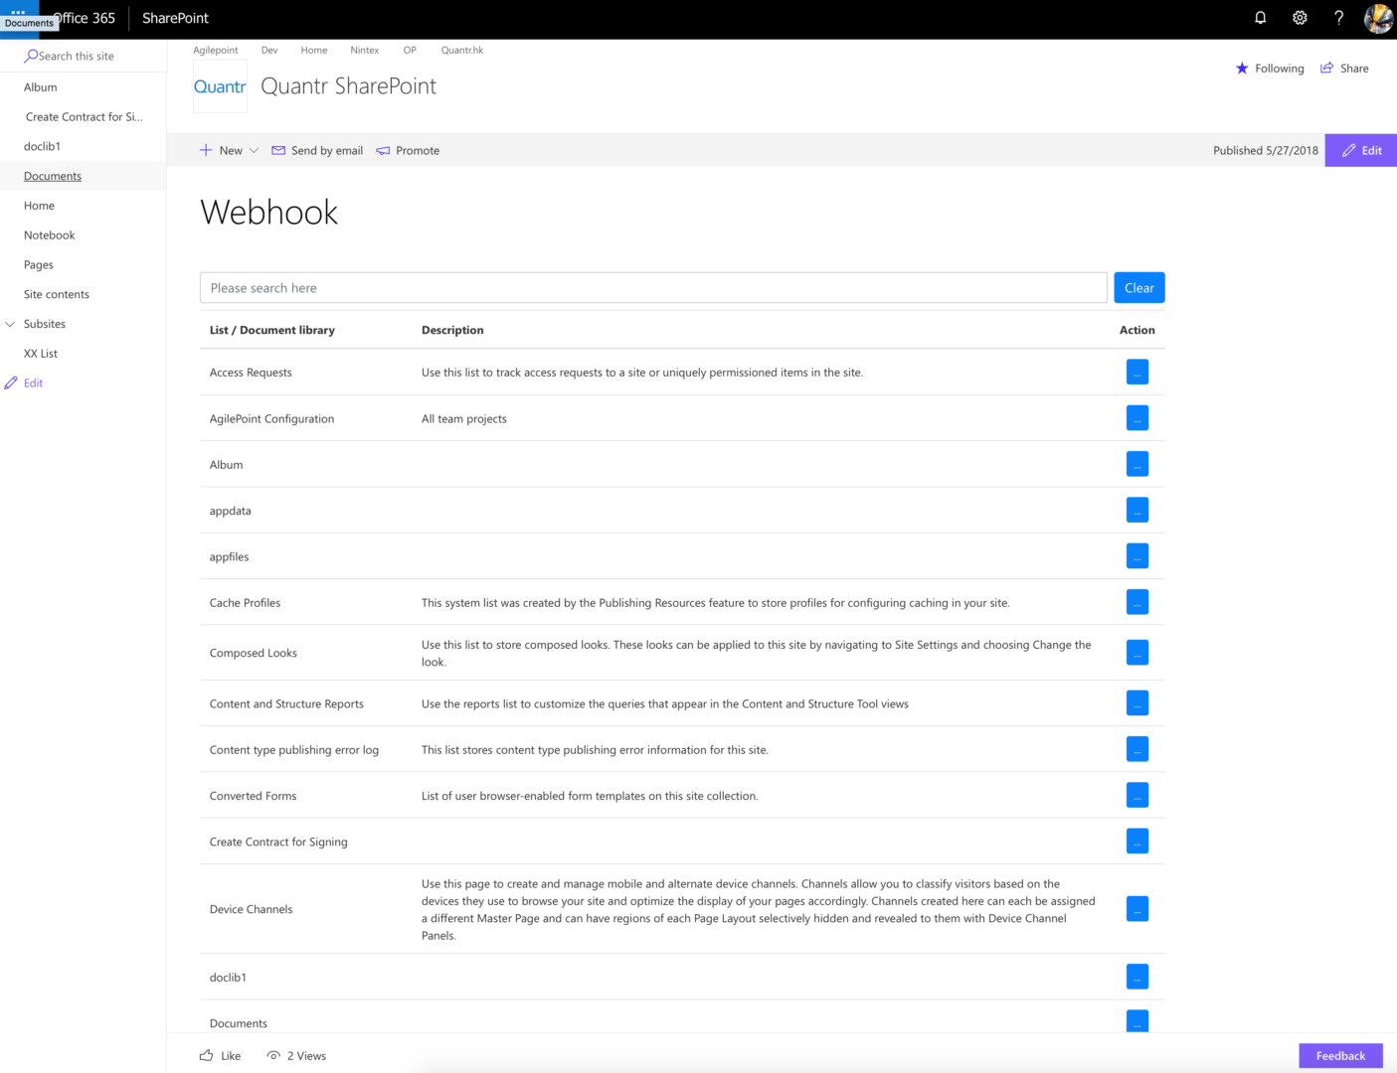Click the Send by email envelope icon
1397x1073 pixels.
tap(279, 150)
